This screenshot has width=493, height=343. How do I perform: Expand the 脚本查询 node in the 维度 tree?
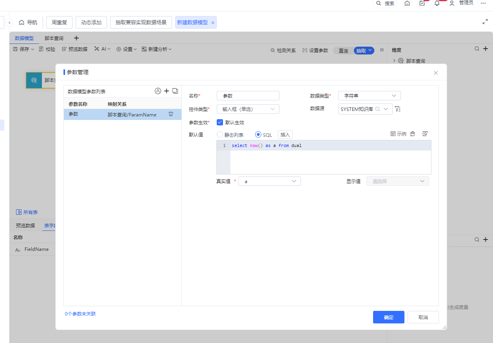coord(394,61)
